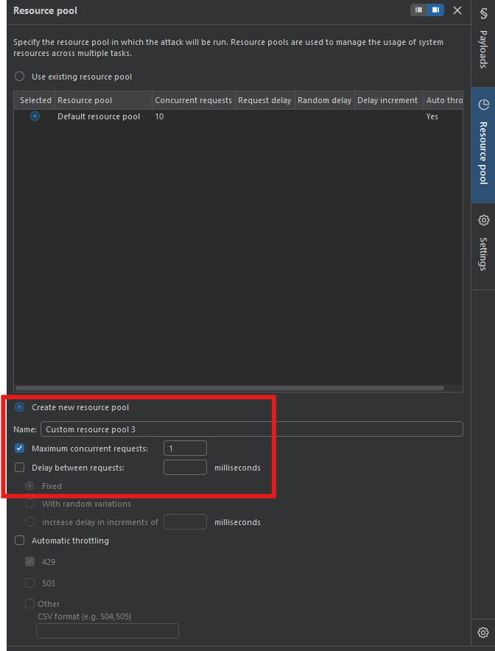Click the concurrent requests value 10
The image size is (495, 651).
click(x=159, y=116)
